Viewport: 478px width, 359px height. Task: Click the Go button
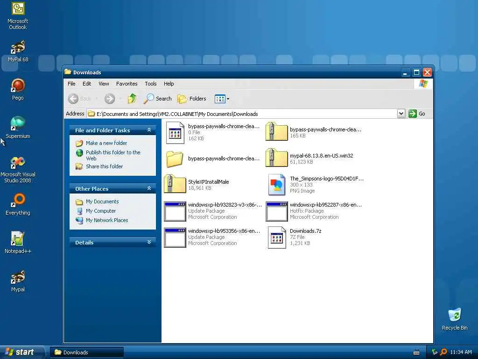[x=417, y=114]
